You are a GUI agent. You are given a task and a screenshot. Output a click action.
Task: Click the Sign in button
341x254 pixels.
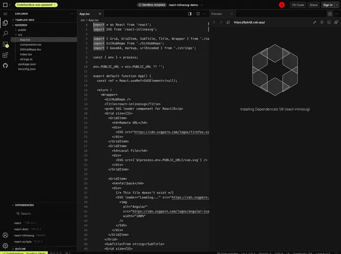click(x=328, y=5)
